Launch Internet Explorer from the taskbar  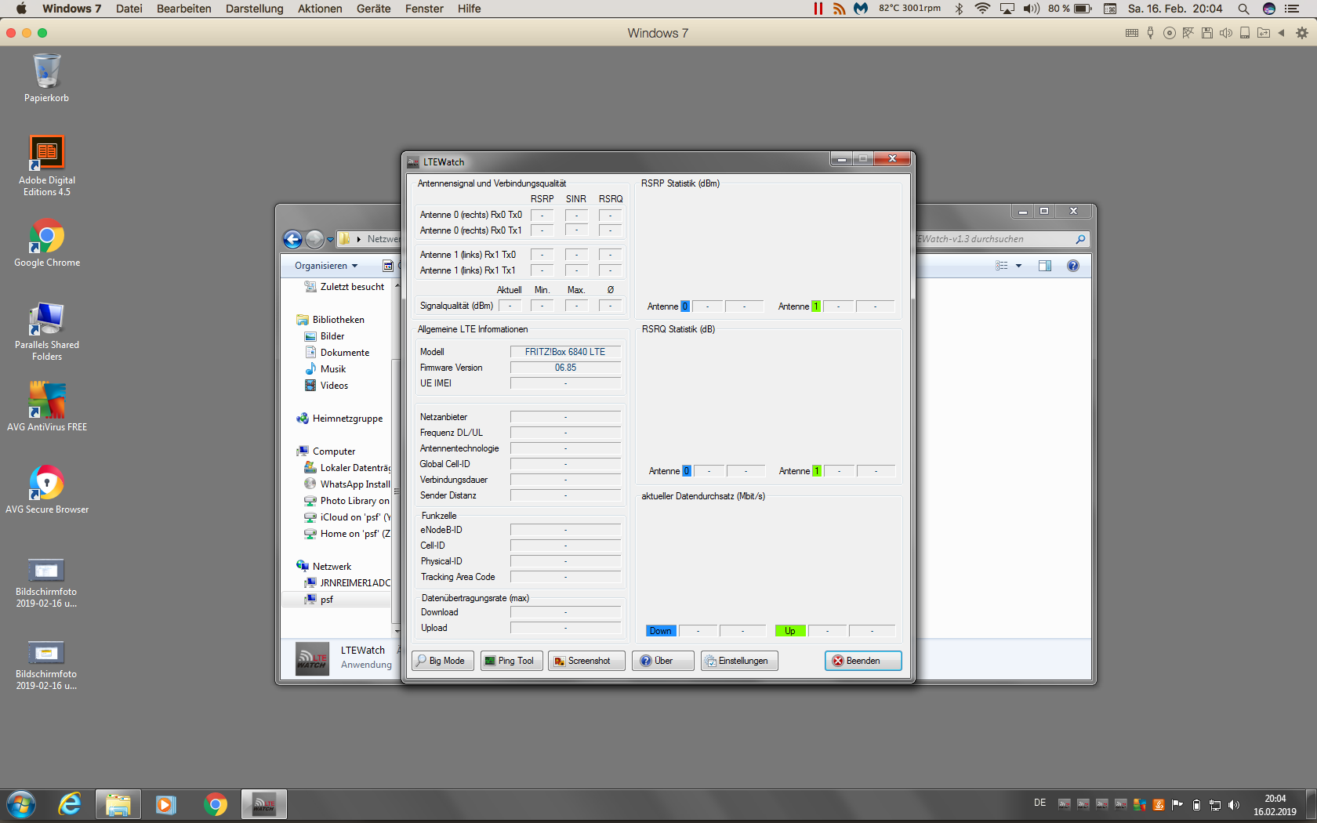(70, 805)
